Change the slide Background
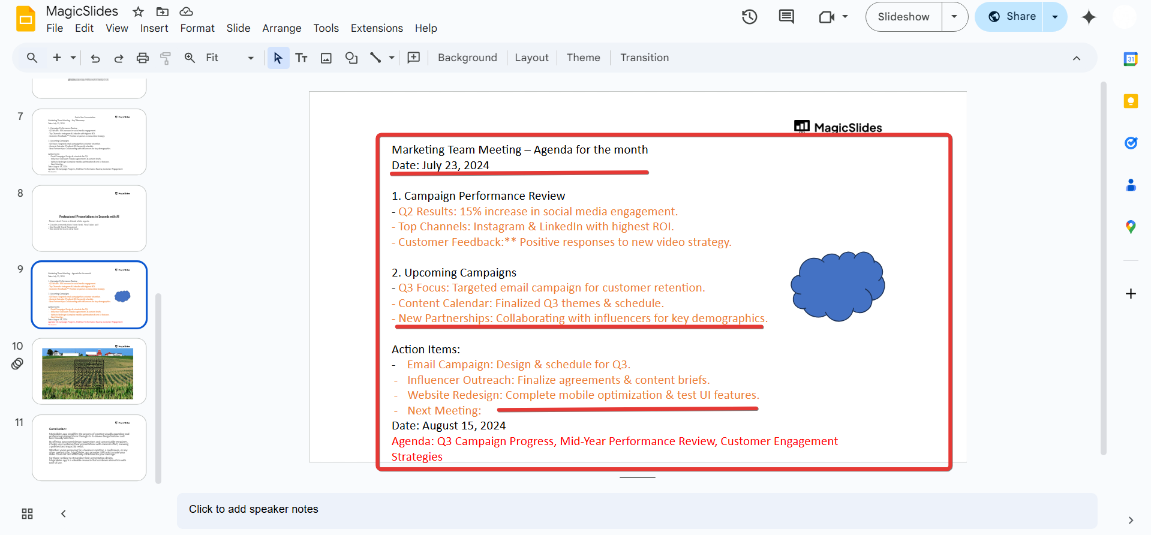Image resolution: width=1151 pixels, height=535 pixels. tap(467, 58)
